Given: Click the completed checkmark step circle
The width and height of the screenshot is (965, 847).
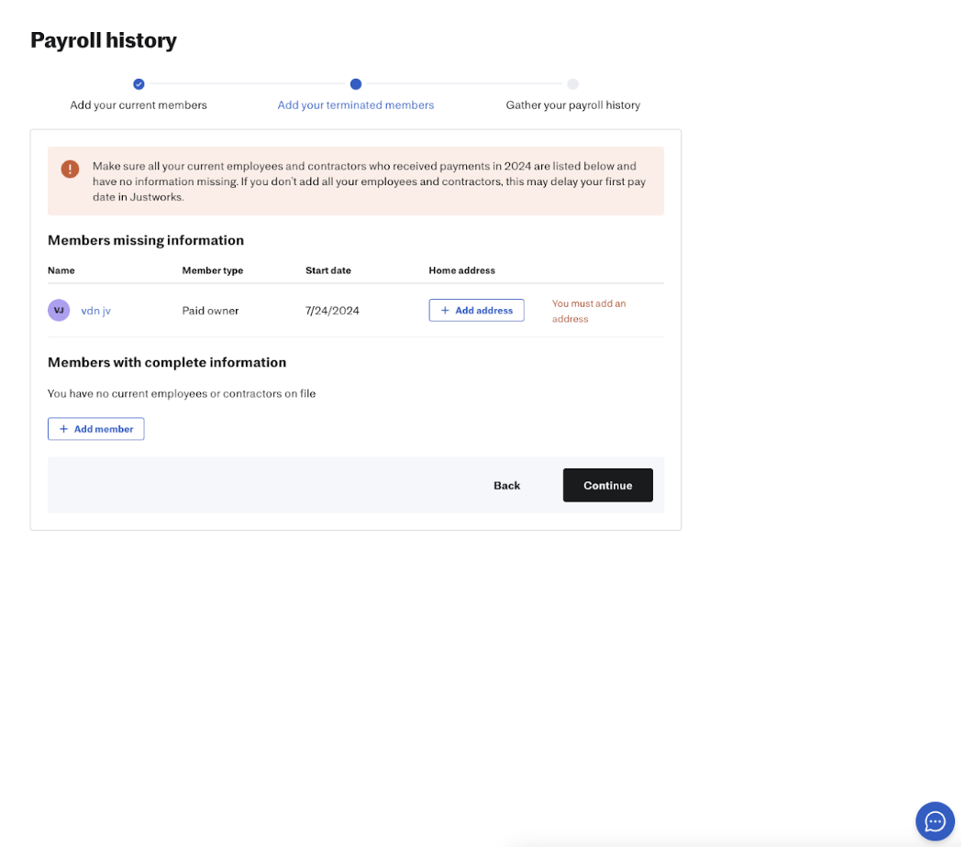Looking at the screenshot, I should tap(139, 84).
